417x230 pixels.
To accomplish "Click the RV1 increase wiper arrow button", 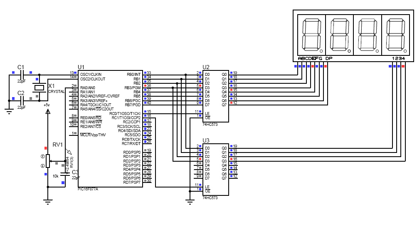I will [42, 156].
